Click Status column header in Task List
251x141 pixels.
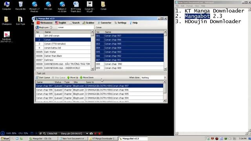[58, 82]
